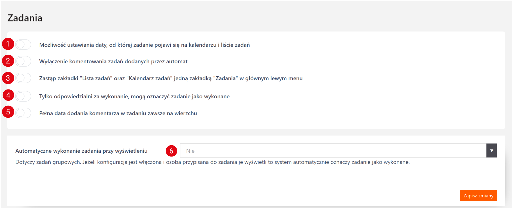Click the red number 2 badge
The height and width of the screenshot is (208, 512).
(x=8, y=61)
